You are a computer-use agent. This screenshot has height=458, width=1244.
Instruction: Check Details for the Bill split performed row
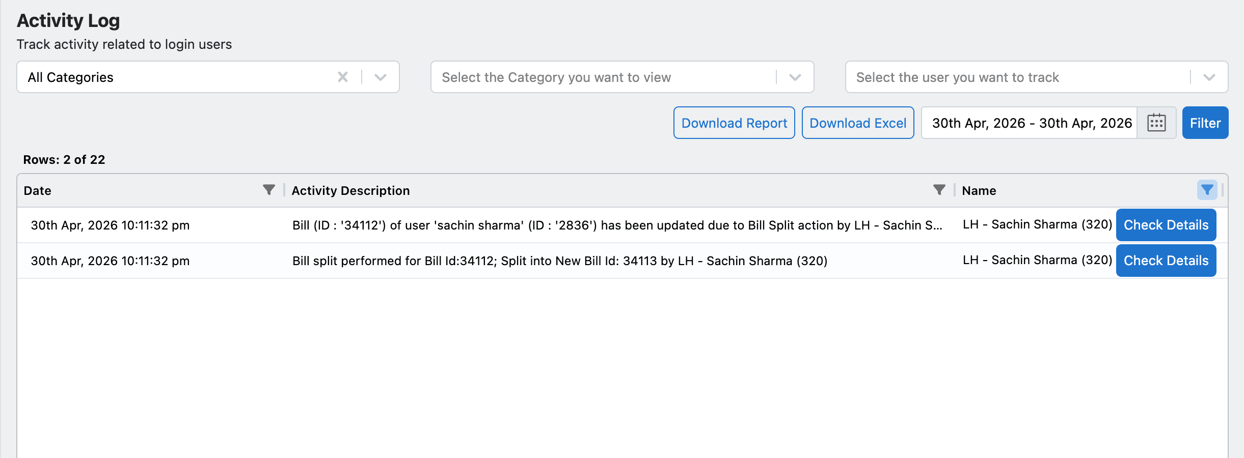(x=1166, y=261)
